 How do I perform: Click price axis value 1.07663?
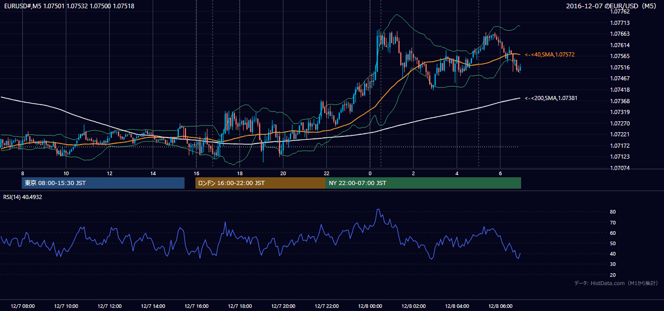[x=620, y=34]
